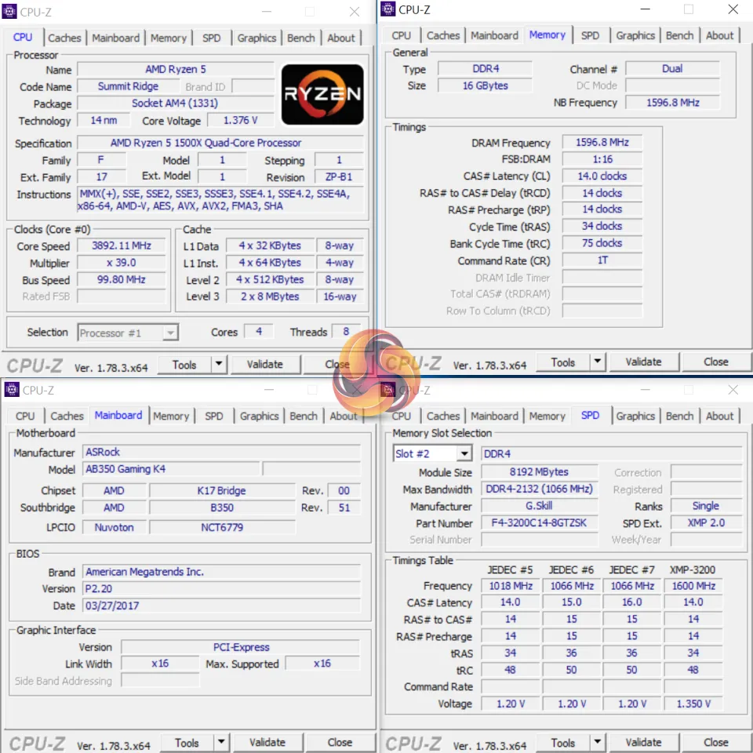753x753 pixels.
Task: Click the CPU-Z icon on the Mainboard window titlebar
Action: (x=11, y=390)
